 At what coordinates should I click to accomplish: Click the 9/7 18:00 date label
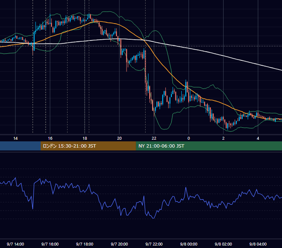tap(85, 244)
